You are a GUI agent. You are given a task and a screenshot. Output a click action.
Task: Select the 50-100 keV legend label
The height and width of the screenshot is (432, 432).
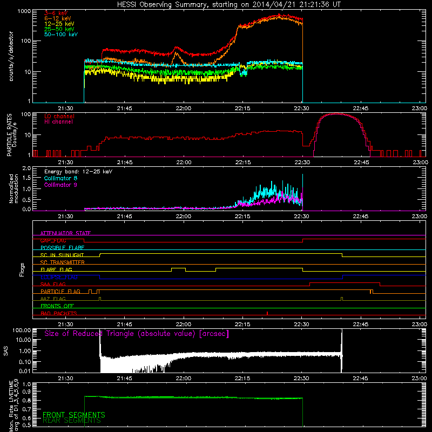coord(61,35)
